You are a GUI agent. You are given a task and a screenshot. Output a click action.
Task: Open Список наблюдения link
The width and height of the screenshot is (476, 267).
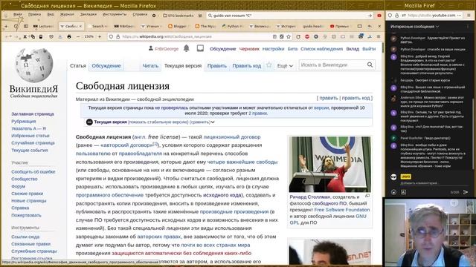coord(321,49)
